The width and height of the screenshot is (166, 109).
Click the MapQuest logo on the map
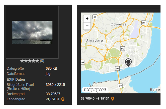point(95,90)
